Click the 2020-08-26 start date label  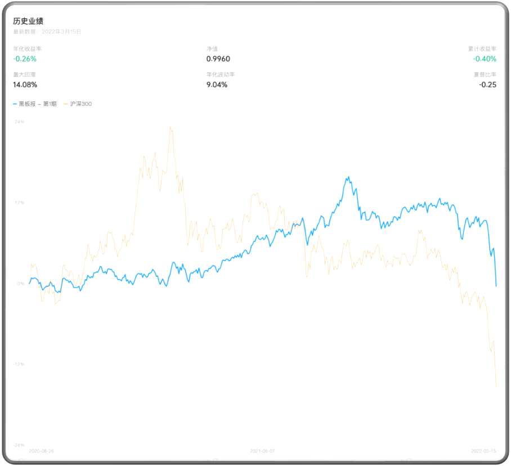41,451
